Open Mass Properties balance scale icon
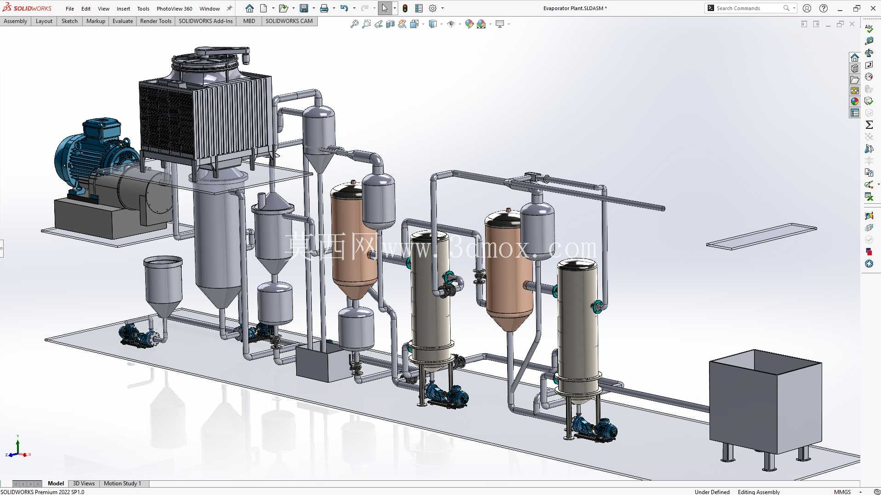This screenshot has width=881, height=495. 869,53
